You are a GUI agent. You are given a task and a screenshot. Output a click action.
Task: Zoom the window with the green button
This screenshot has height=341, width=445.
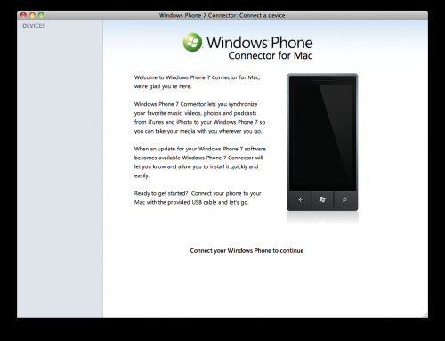click(41, 15)
